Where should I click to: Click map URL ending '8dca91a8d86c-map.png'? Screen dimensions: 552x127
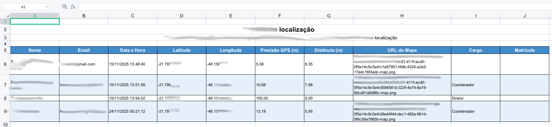(402, 85)
